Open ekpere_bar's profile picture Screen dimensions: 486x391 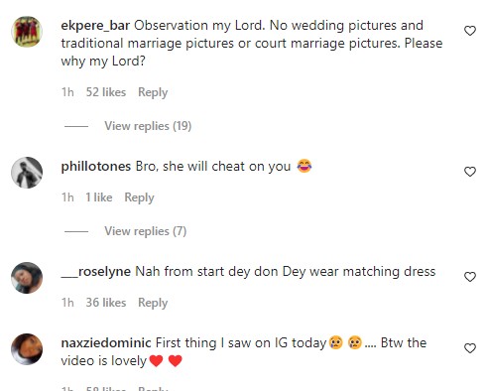click(x=27, y=32)
